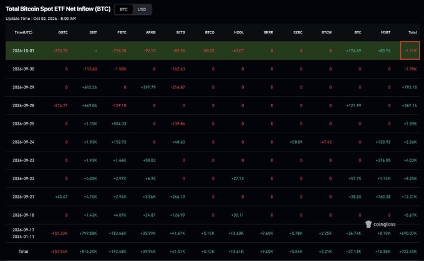Click the BITB value -162.63
The height and width of the screenshot is (261, 424).
[178, 69]
